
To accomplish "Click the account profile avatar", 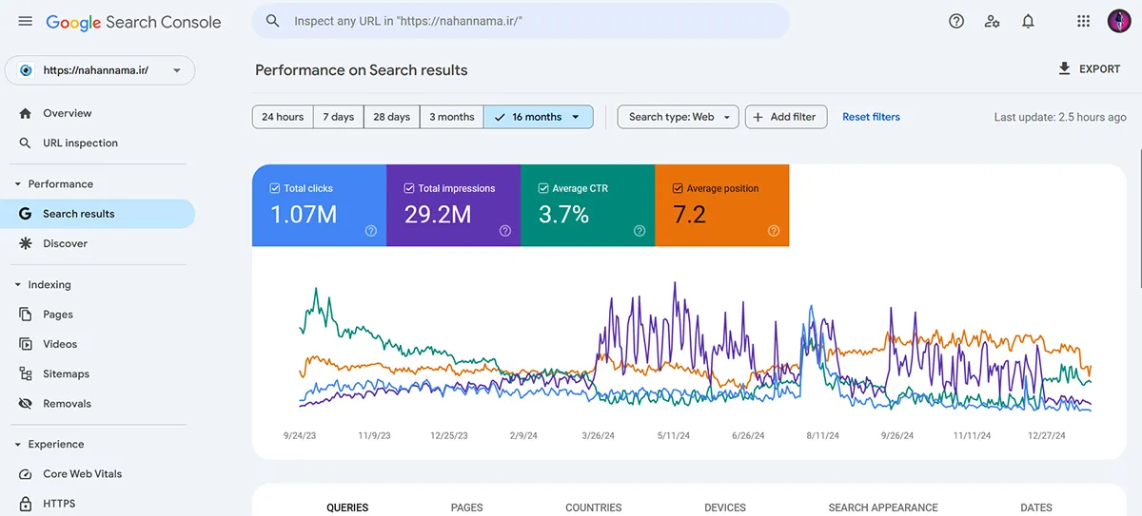I will pyautogui.click(x=1119, y=21).
